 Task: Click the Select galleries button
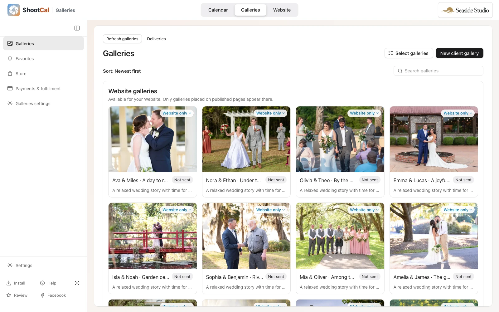(409, 53)
